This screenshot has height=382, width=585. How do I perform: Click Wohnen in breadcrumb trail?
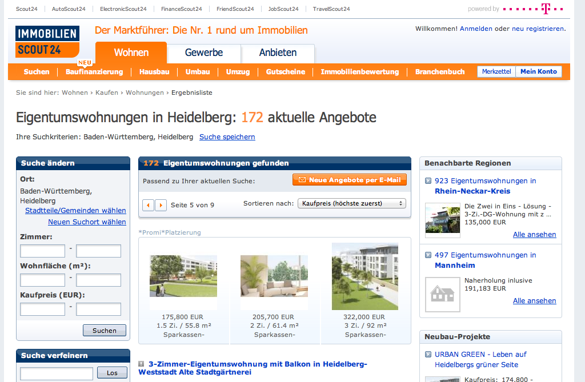click(75, 93)
